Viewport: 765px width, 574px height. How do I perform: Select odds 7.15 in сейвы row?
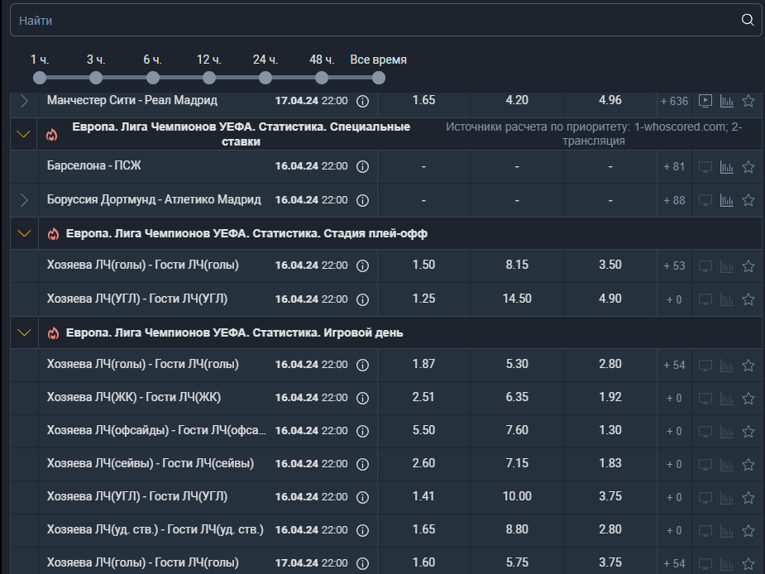(x=517, y=463)
